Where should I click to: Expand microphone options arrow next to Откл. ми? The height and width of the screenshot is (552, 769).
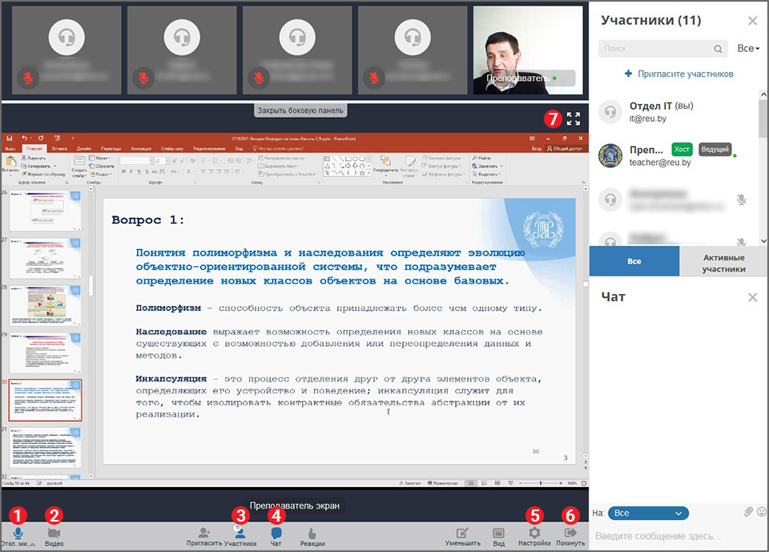pos(32,544)
